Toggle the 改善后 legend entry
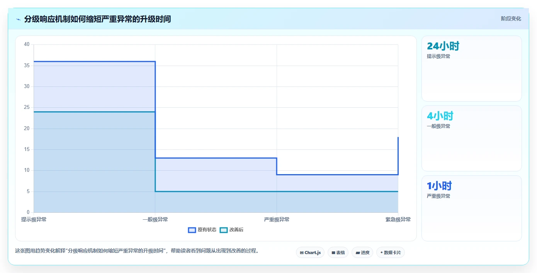Viewport: 537px width, 273px height. 231,230
